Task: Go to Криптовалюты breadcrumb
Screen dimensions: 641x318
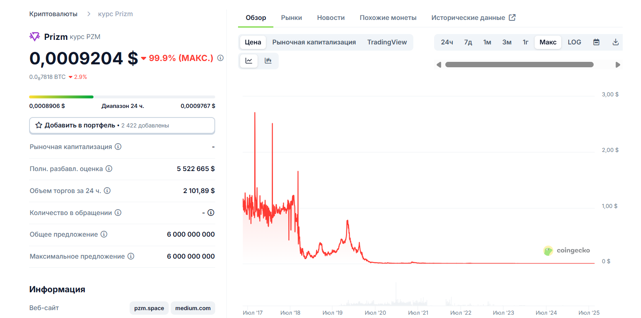Action: tap(53, 14)
